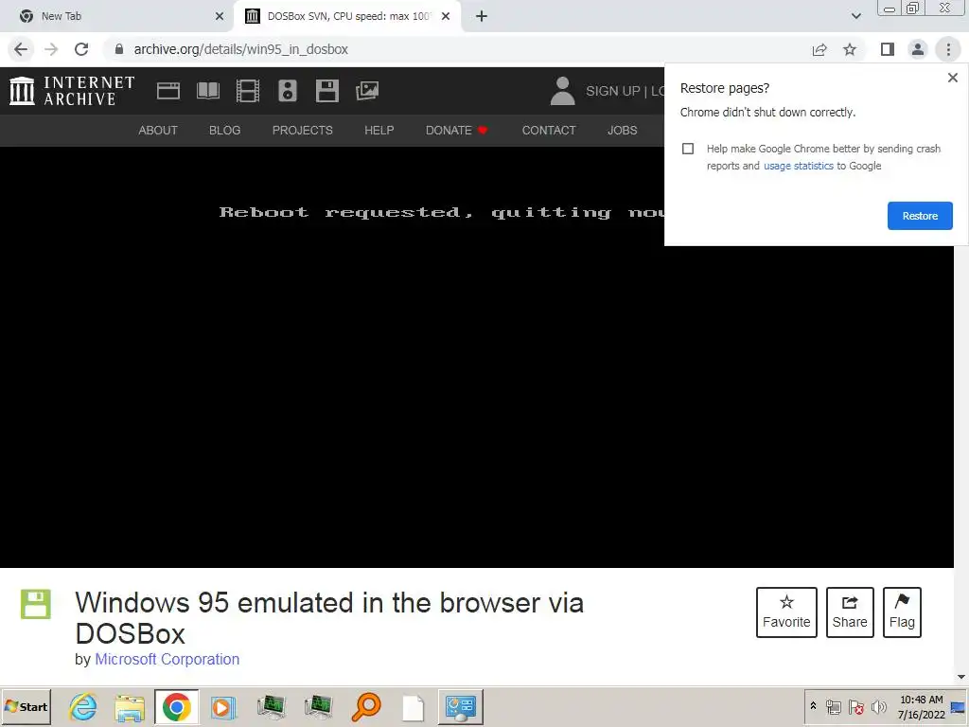Click the Action Center flag icon
Viewport: 969px width, 727px height.
(x=855, y=706)
